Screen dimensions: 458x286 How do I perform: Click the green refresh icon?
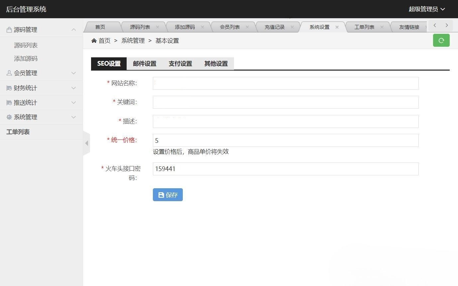441,40
